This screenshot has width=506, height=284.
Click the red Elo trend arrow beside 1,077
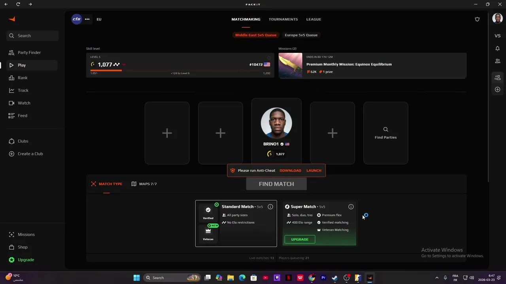[124, 65]
